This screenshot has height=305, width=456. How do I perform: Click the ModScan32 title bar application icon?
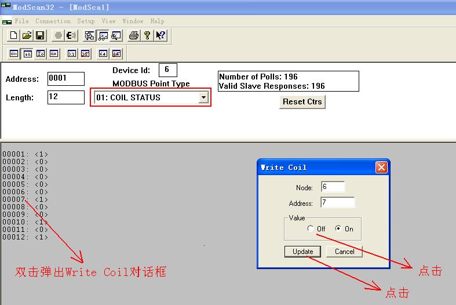(x=6, y=5)
